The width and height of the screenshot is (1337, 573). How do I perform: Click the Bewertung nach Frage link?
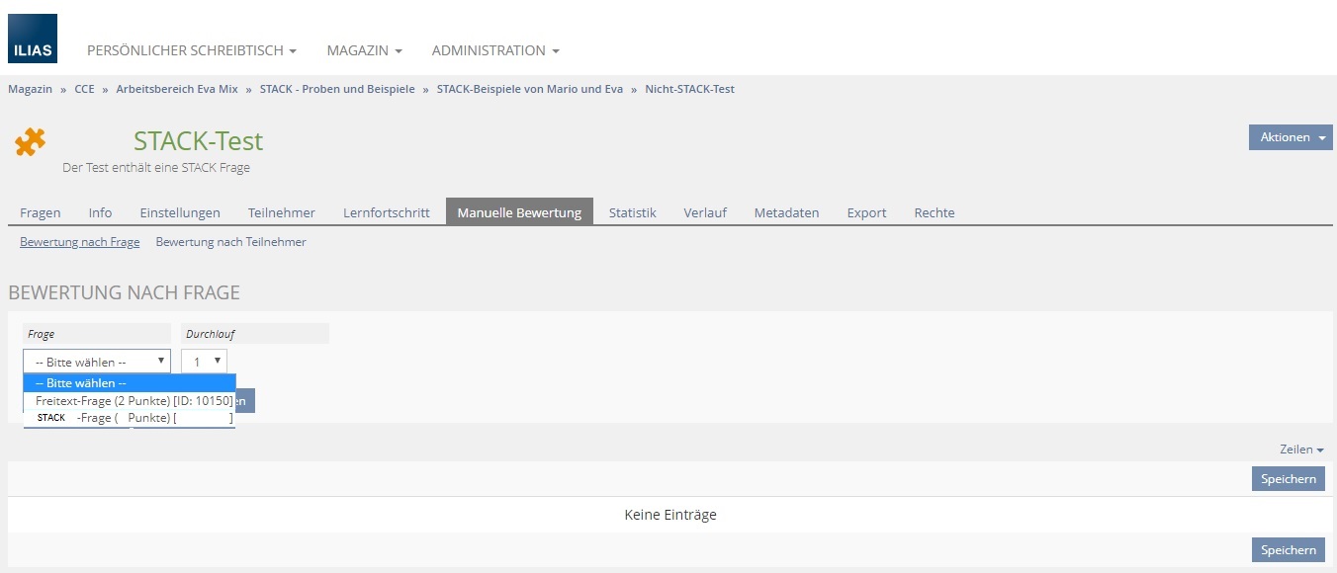click(79, 242)
